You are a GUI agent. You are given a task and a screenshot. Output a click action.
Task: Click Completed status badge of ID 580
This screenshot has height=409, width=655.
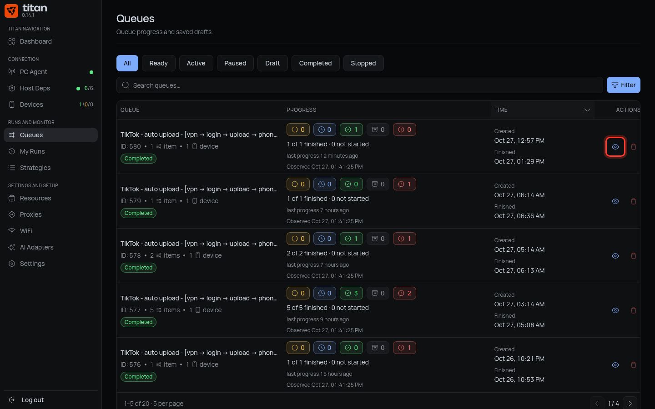tap(139, 159)
